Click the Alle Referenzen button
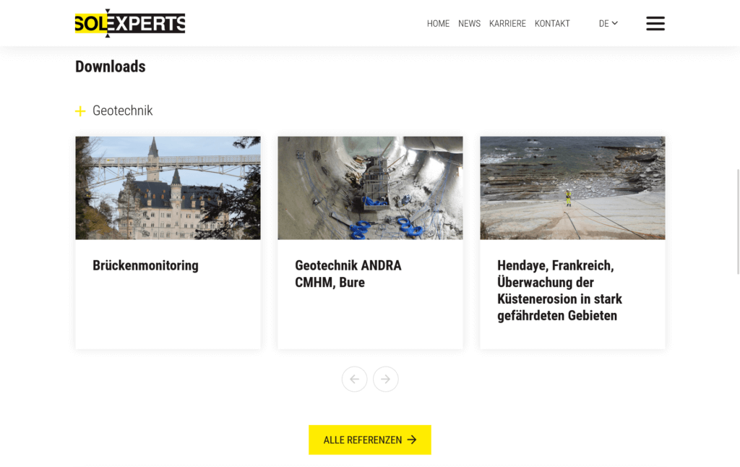 [370, 440]
